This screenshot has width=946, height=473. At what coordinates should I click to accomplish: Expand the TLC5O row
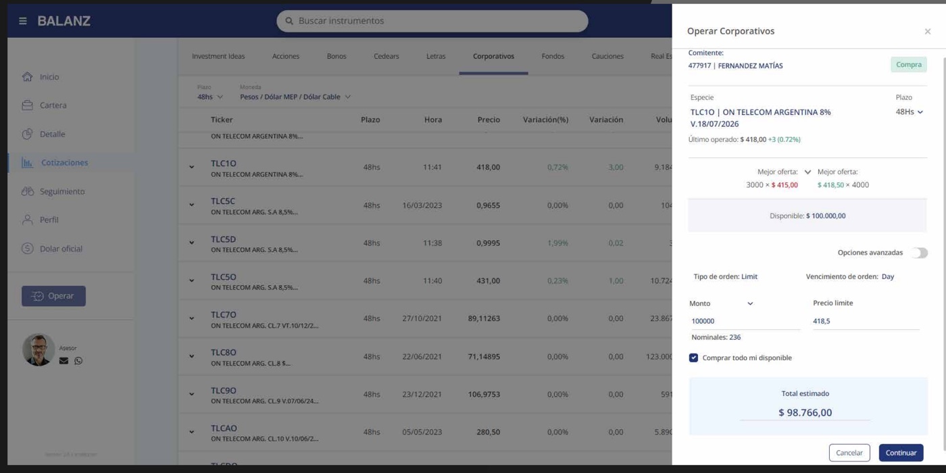192,280
